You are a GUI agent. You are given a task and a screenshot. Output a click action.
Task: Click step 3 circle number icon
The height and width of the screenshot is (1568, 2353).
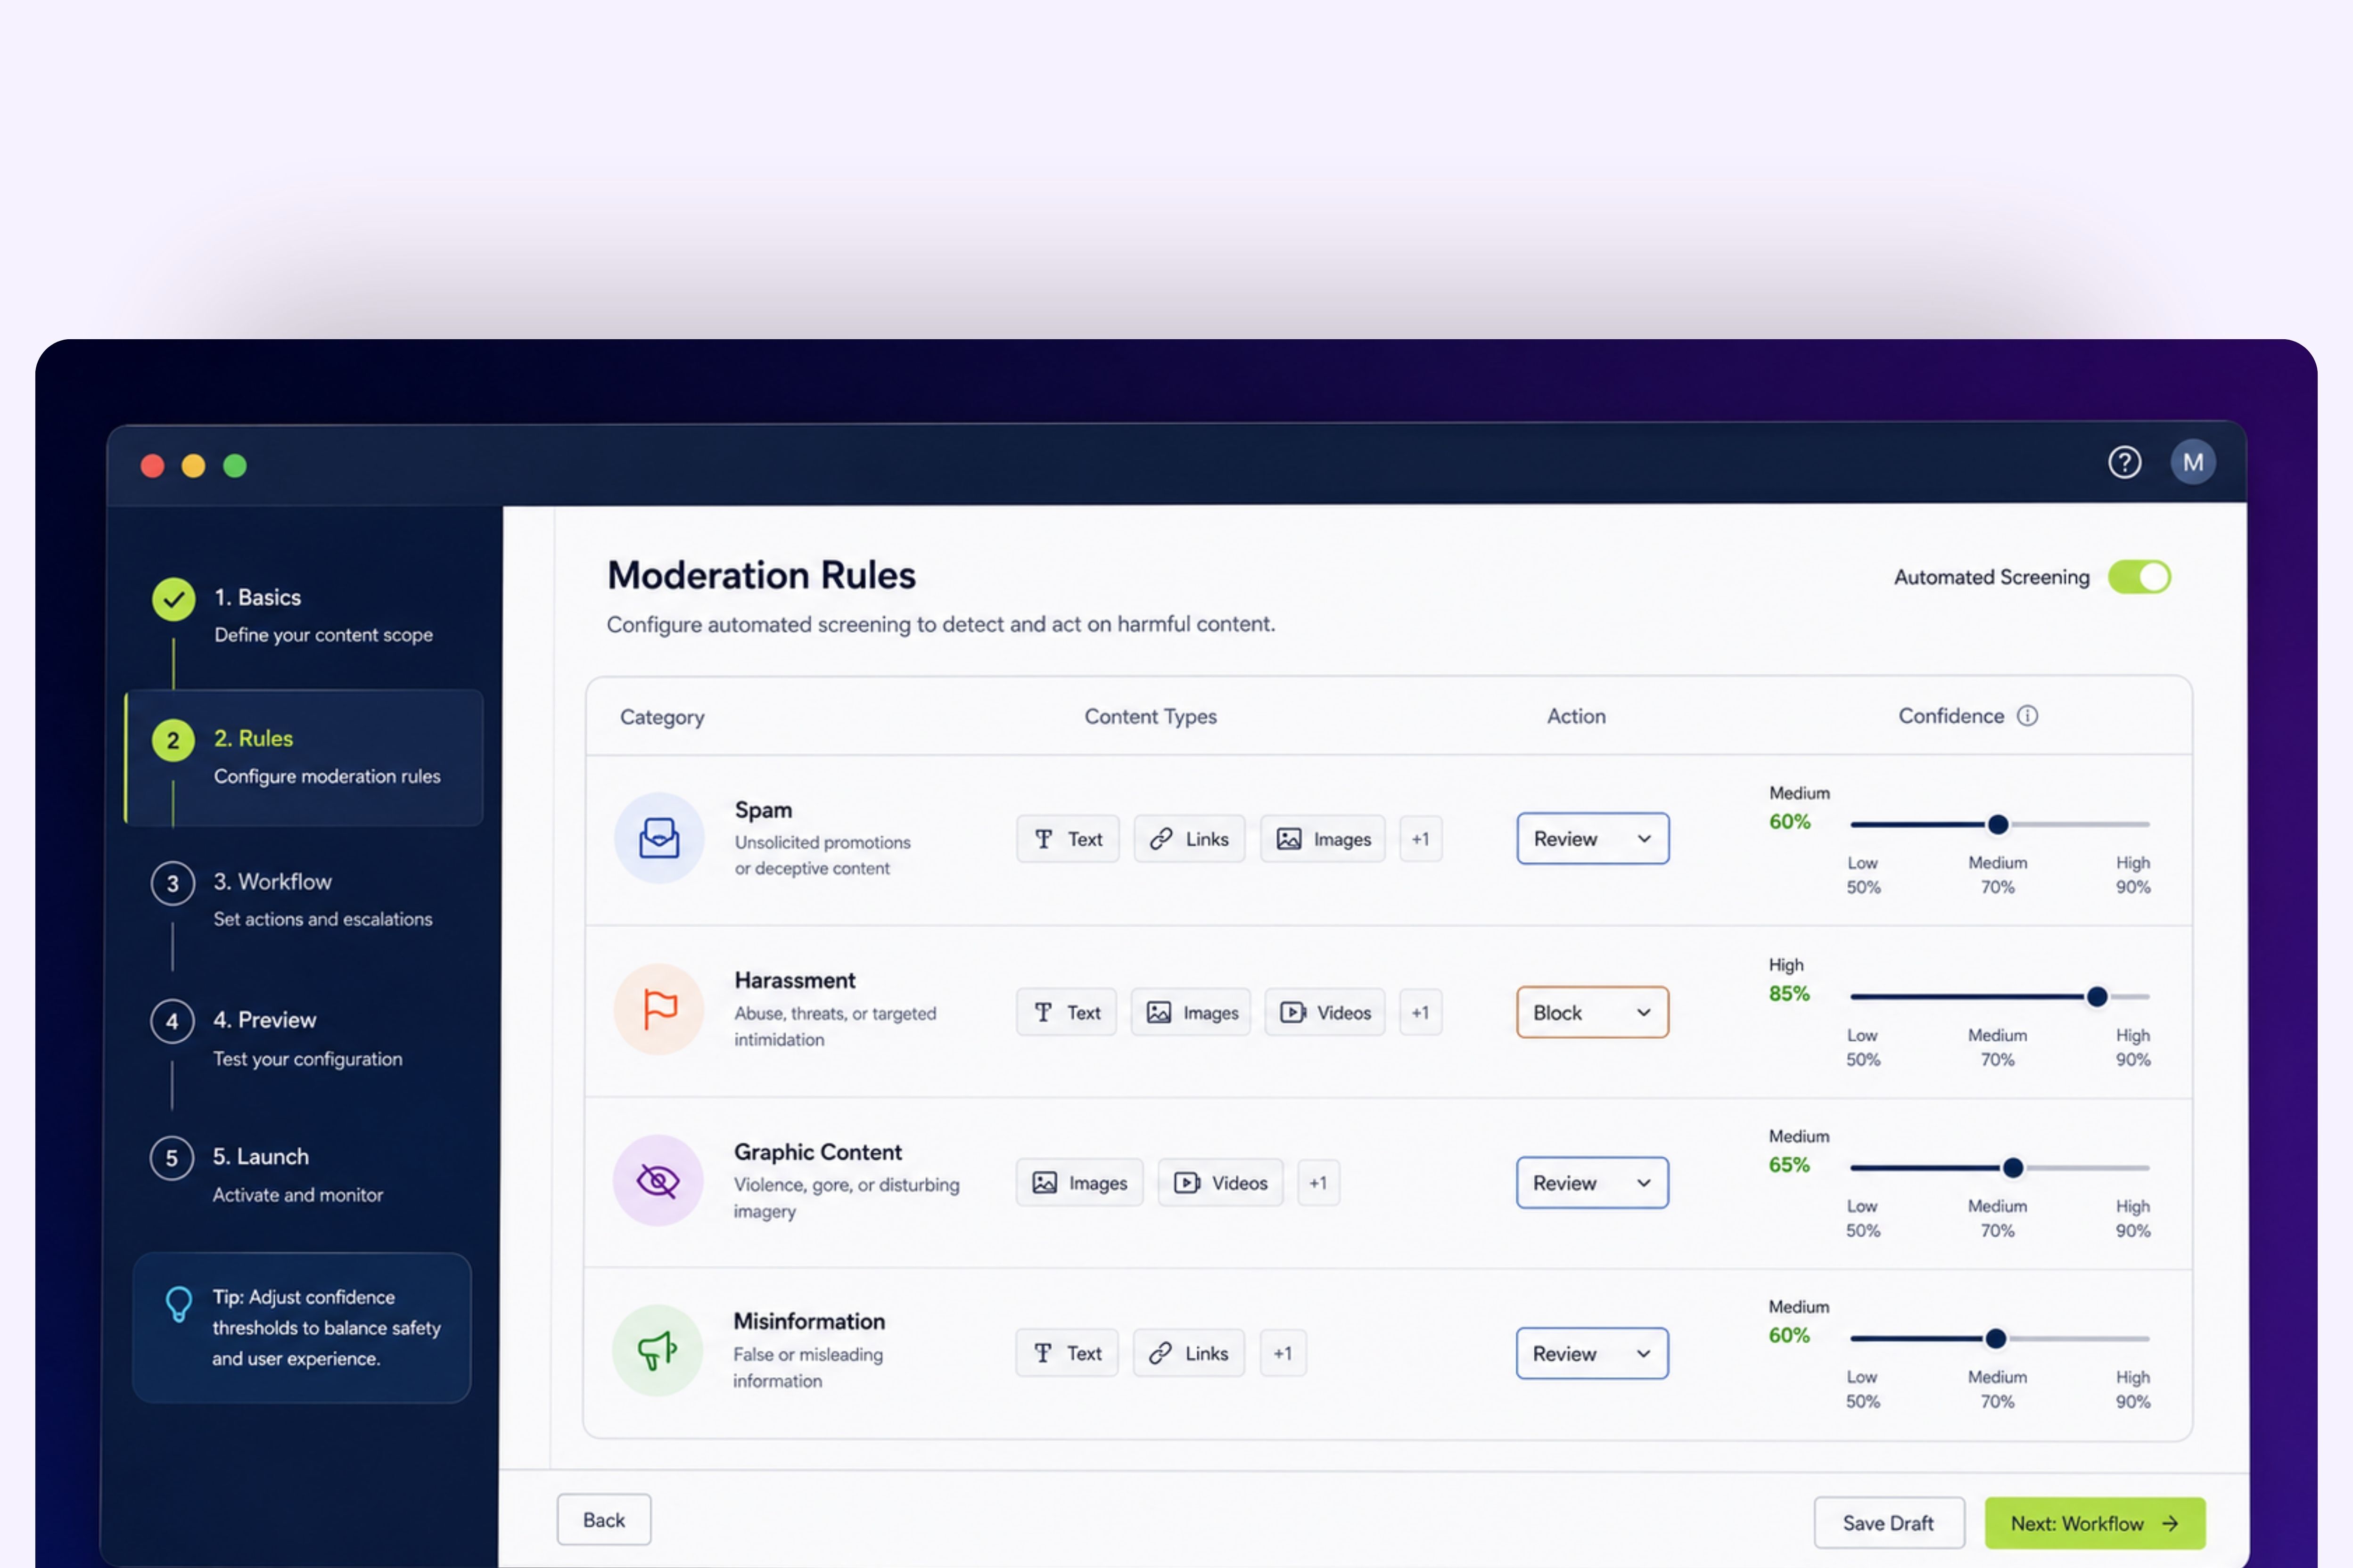[172, 883]
